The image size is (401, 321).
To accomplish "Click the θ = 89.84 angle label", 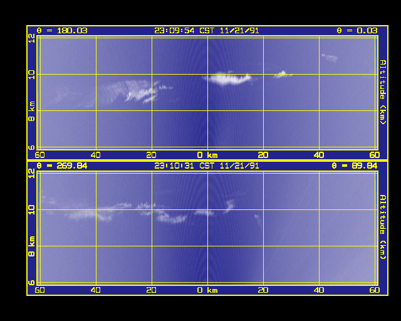I will pos(355,166).
